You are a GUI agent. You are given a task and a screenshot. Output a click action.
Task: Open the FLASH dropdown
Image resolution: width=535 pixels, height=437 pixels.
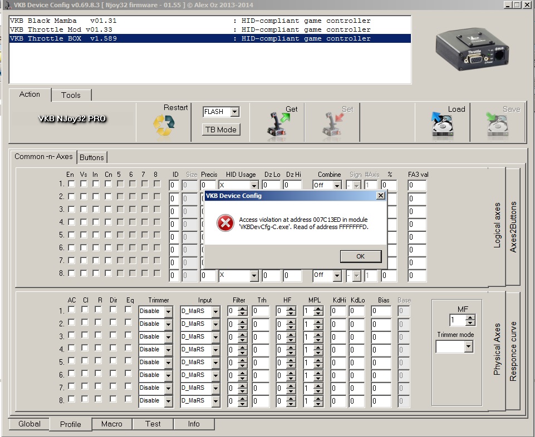point(234,112)
